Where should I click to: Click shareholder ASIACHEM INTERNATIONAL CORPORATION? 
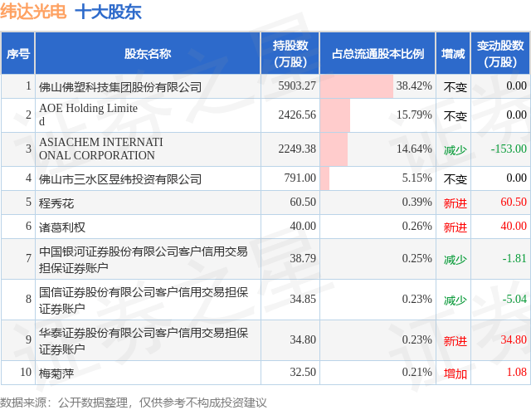point(101,149)
